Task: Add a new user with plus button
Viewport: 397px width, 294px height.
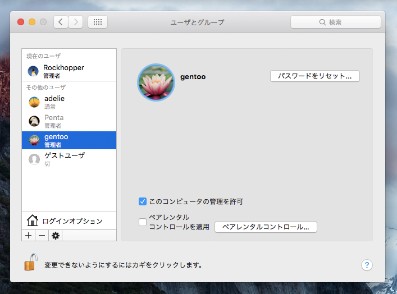Action: [28, 236]
